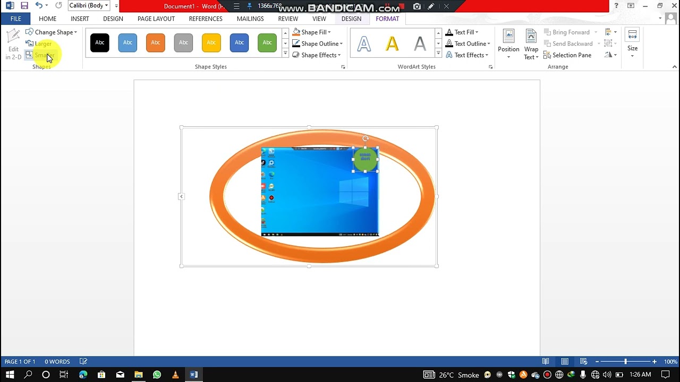680x382 pixels.
Task: Open the Change Shape dropdown
Action: (52, 32)
